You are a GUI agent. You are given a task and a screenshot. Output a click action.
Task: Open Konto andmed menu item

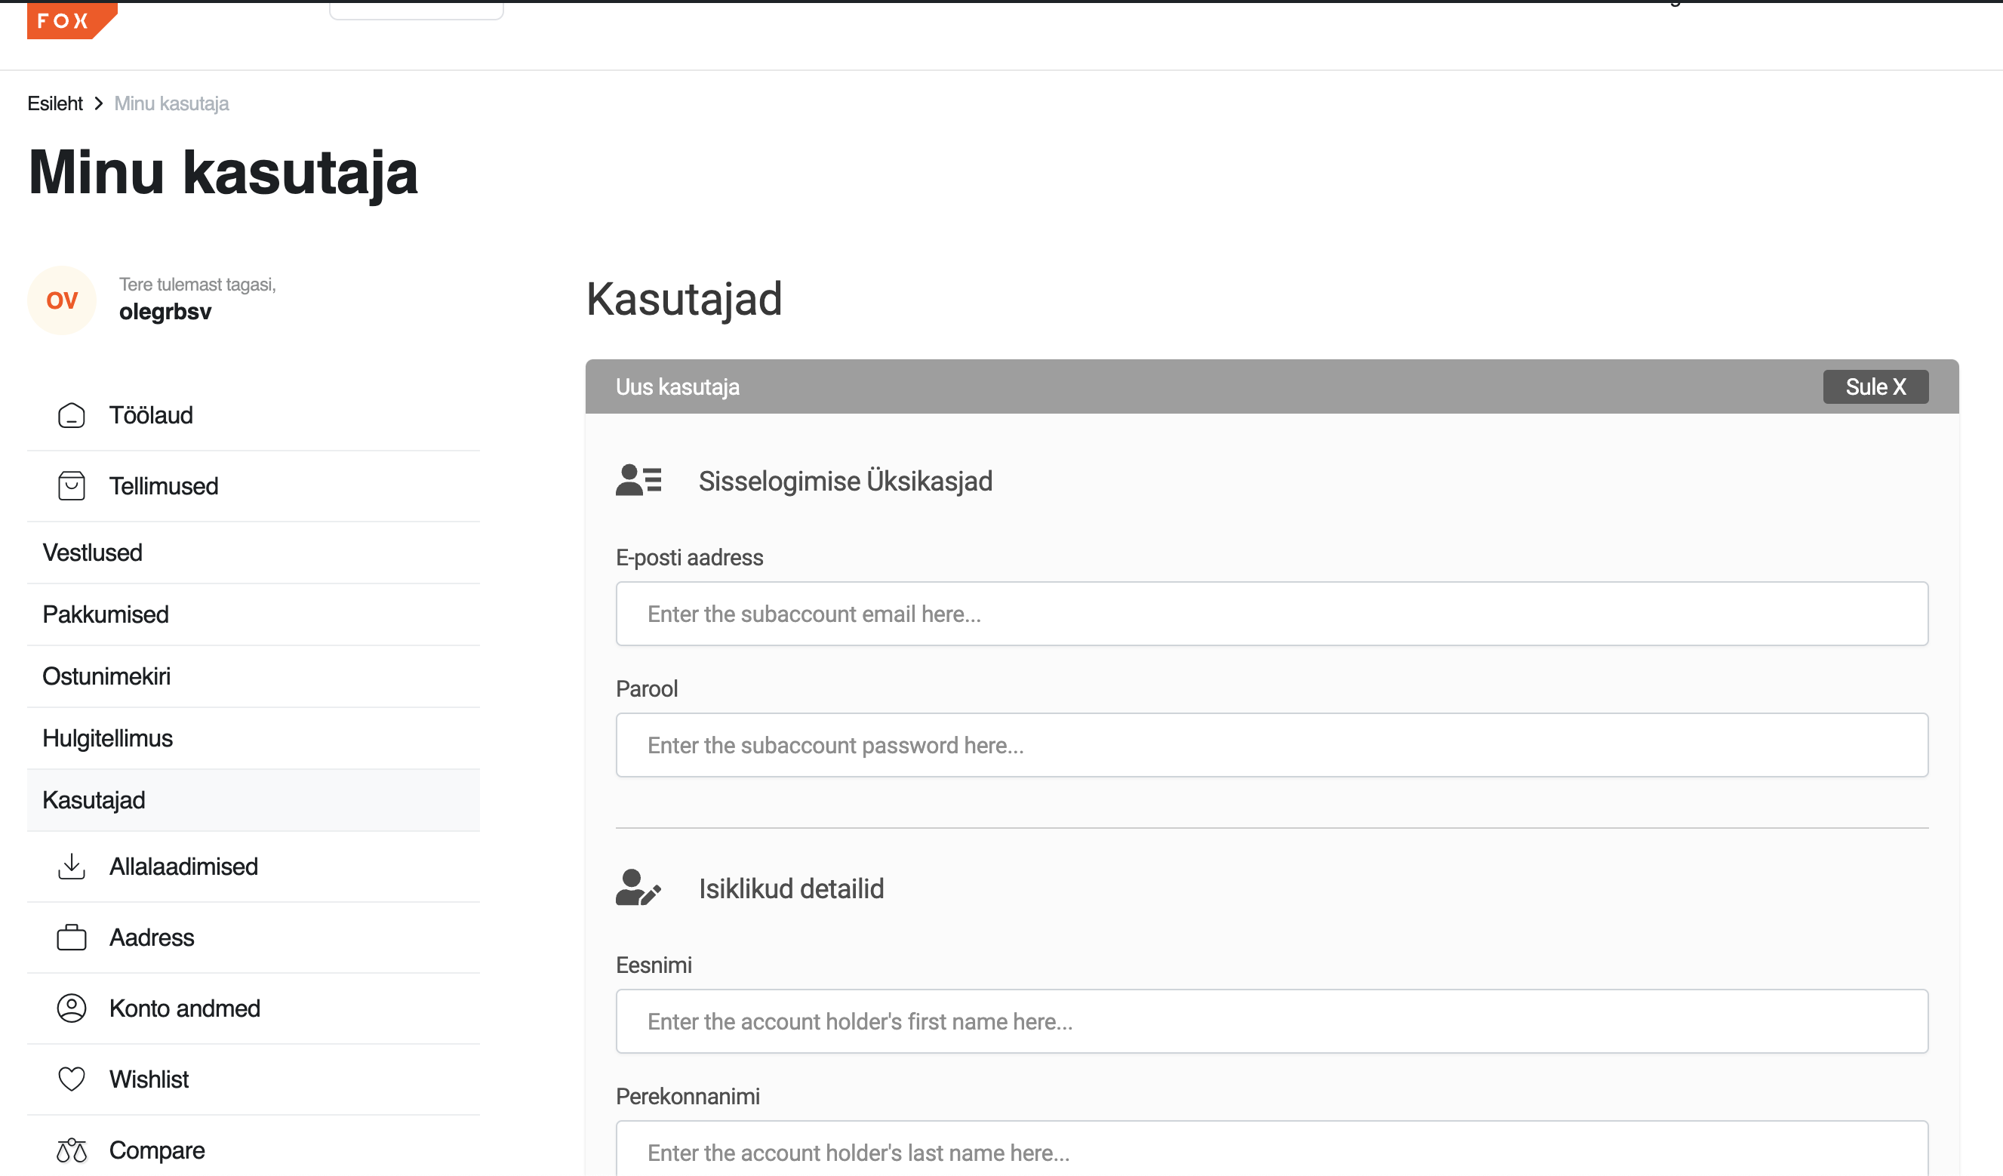(x=254, y=1008)
